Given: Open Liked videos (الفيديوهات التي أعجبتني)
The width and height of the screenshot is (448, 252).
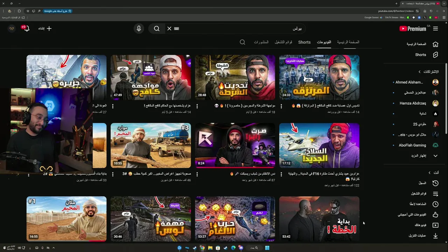Looking at the screenshot, I should (x=418, y=215).
